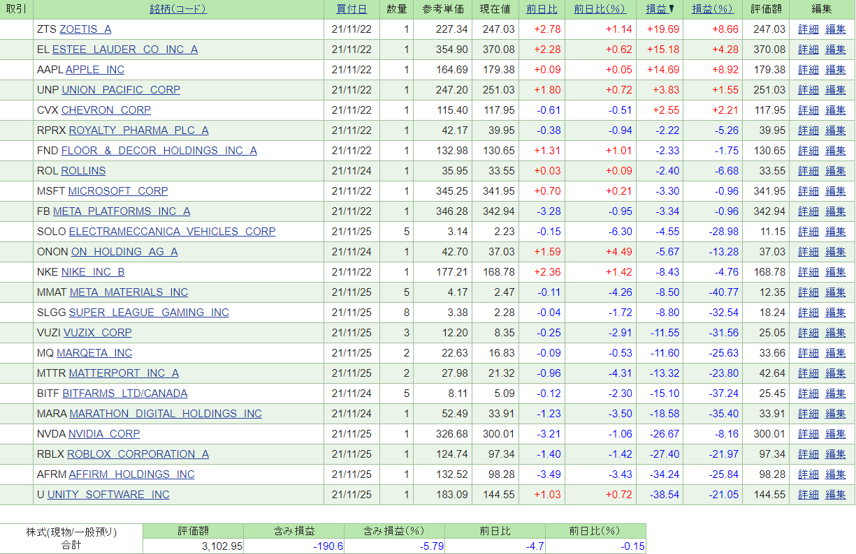This screenshot has height=554, width=856.
Task: Open ROBLOX_CORPORATION_A stock link
Action: tap(138, 454)
